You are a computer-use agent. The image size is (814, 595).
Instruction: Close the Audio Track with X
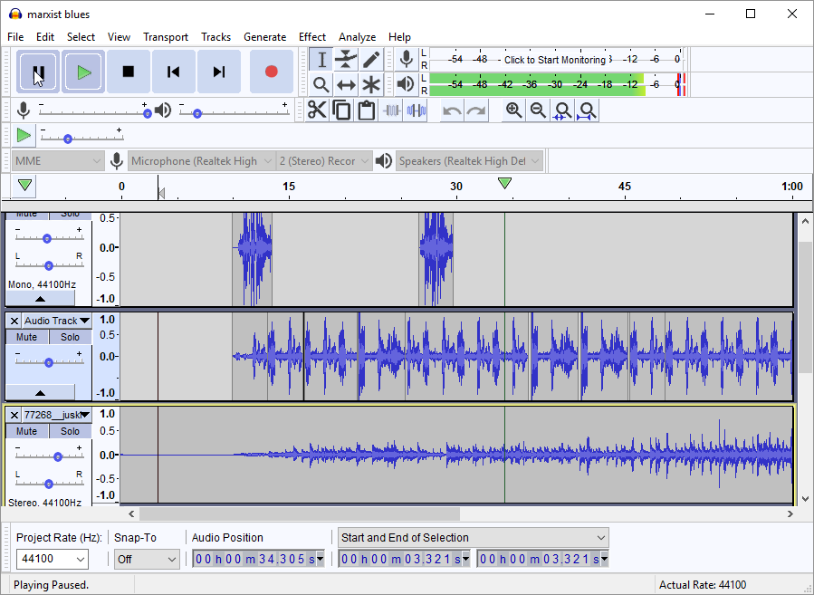pos(14,321)
